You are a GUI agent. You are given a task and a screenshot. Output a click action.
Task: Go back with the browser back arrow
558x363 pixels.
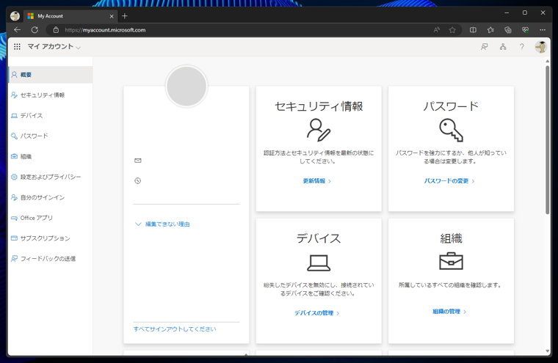coord(17,30)
